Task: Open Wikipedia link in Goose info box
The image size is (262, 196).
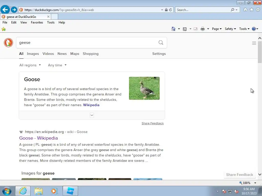Action: tap(91, 105)
